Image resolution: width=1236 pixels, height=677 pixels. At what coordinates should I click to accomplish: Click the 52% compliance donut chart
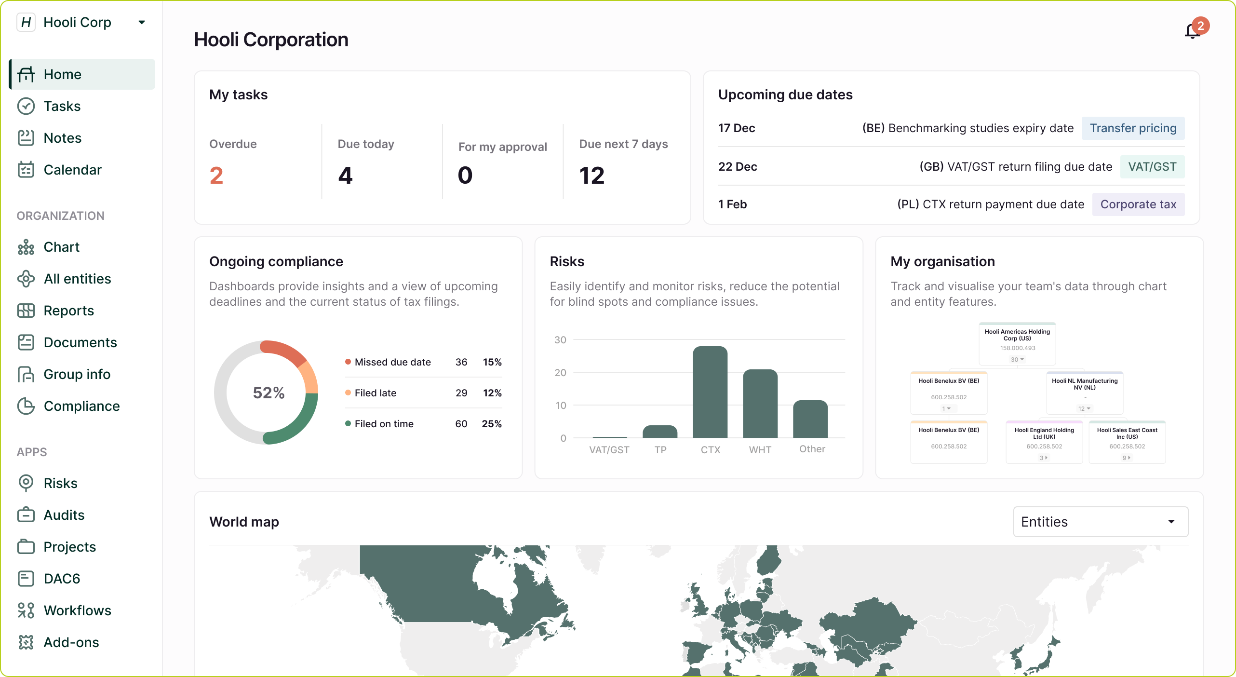pos(269,393)
